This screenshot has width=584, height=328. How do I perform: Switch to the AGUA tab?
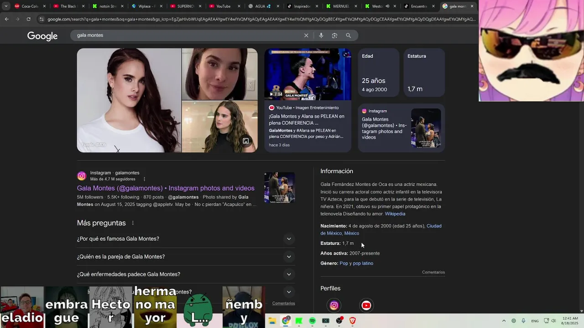[264, 6]
